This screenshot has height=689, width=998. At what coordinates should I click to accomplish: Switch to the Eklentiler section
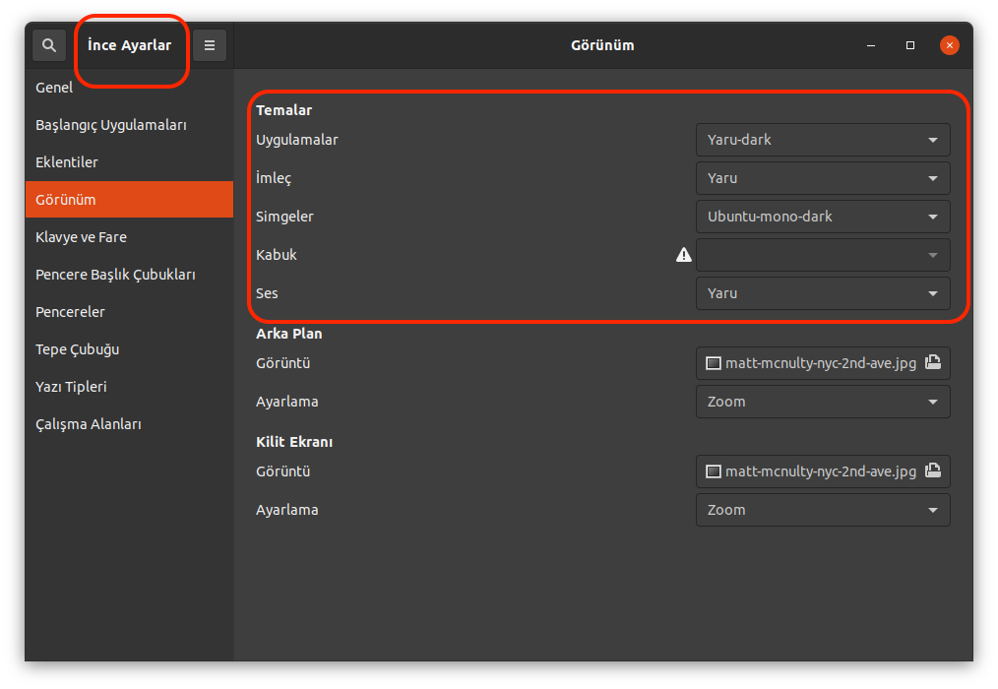coord(67,162)
